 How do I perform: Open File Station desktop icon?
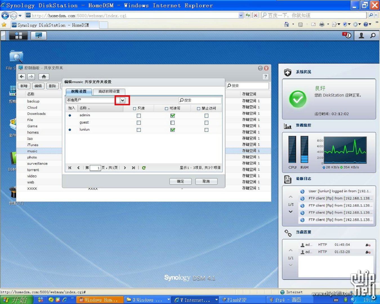click(x=16, y=57)
